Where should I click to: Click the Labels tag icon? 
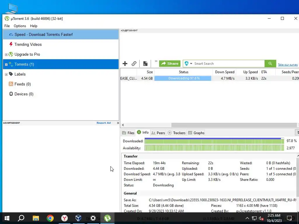(x=11, y=74)
